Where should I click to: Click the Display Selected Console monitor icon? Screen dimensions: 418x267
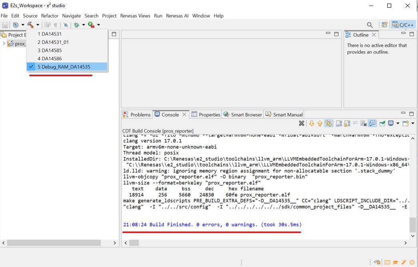tap(391, 123)
